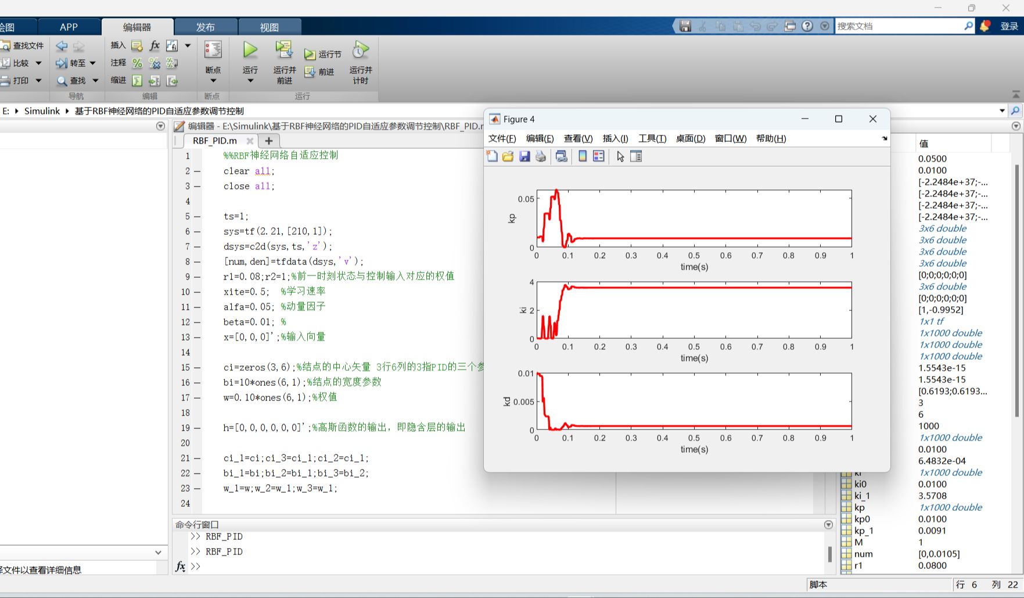Screen dimensions: 1024x598
Task: Click the plus button to add editor tab
Action: [x=268, y=141]
